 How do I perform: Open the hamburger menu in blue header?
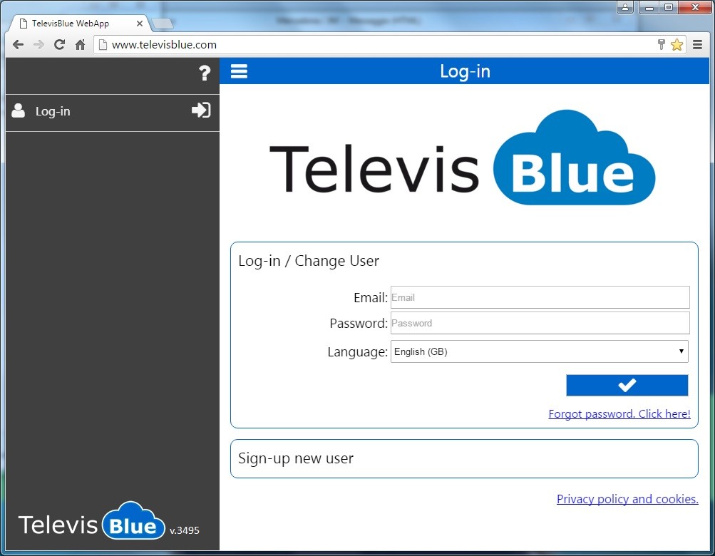click(x=239, y=71)
